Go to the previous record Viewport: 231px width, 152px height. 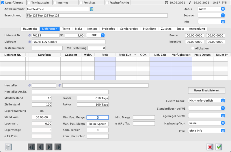(x=40, y=147)
